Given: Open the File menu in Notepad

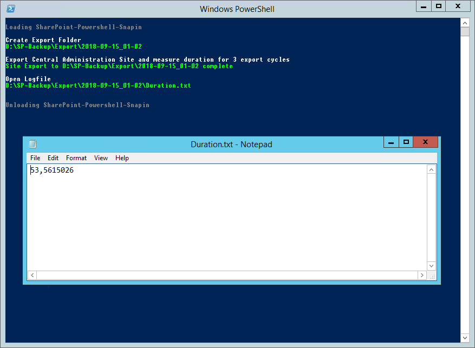Looking at the screenshot, I should (x=35, y=158).
